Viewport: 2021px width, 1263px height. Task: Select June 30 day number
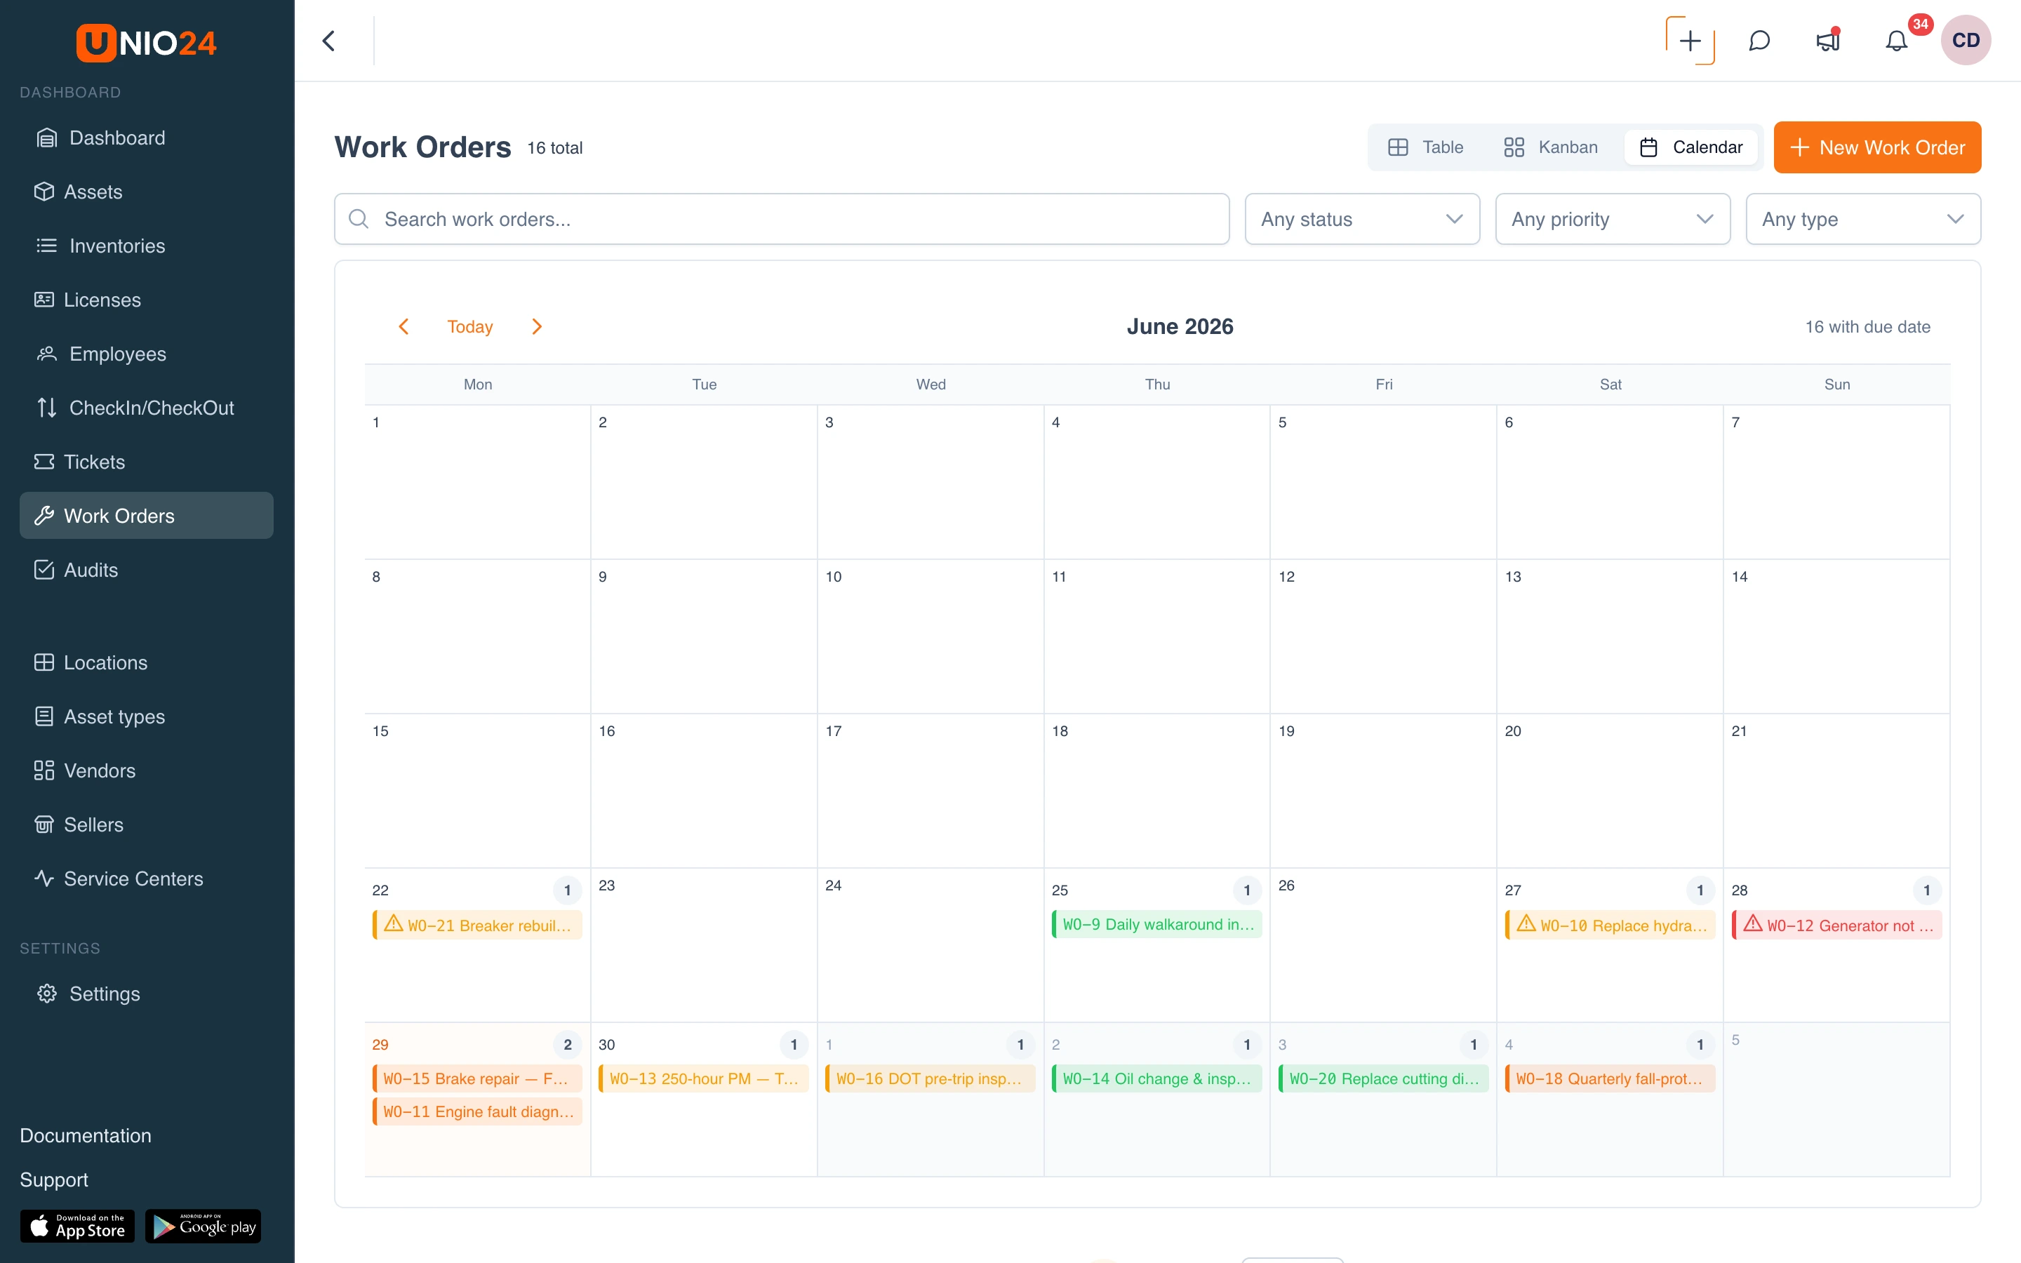coord(606,1044)
